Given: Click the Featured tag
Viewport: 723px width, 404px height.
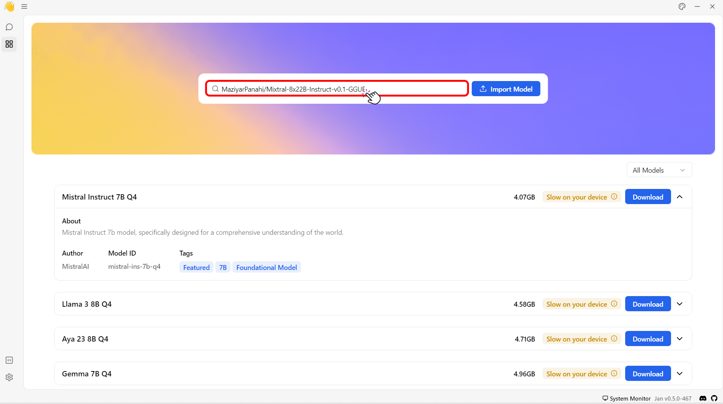Looking at the screenshot, I should (196, 267).
